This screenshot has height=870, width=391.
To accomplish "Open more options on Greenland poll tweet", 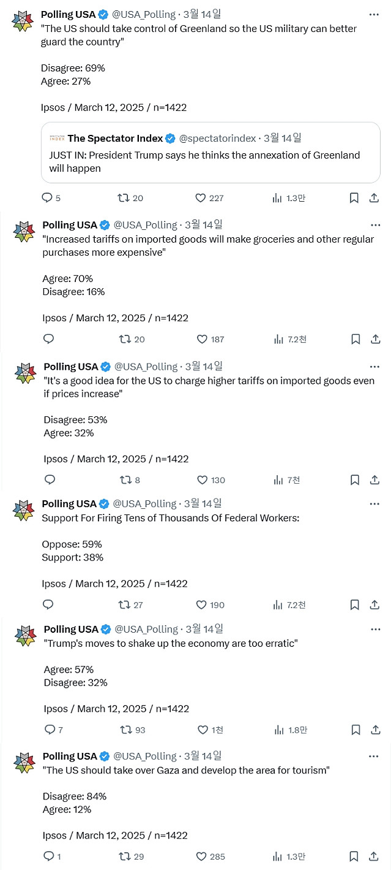I will pos(374,15).
